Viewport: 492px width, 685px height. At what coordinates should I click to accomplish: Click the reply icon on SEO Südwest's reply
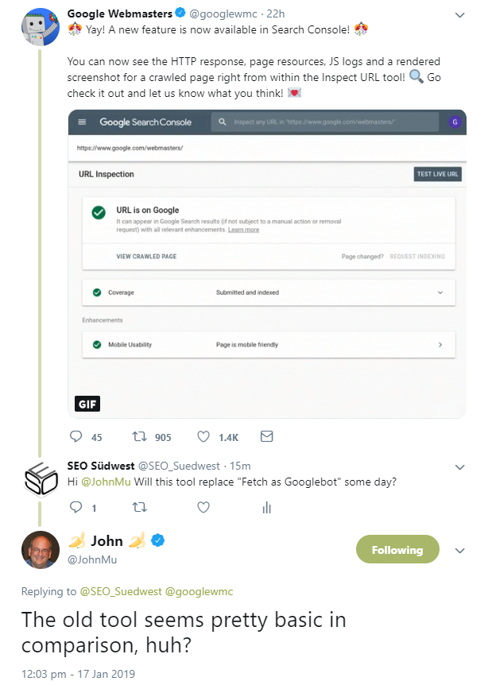click(x=76, y=507)
